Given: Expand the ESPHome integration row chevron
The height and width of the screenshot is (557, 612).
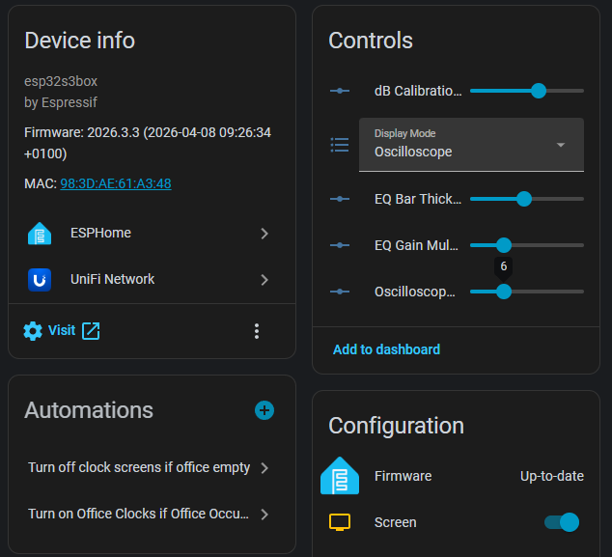Looking at the screenshot, I should click(264, 233).
